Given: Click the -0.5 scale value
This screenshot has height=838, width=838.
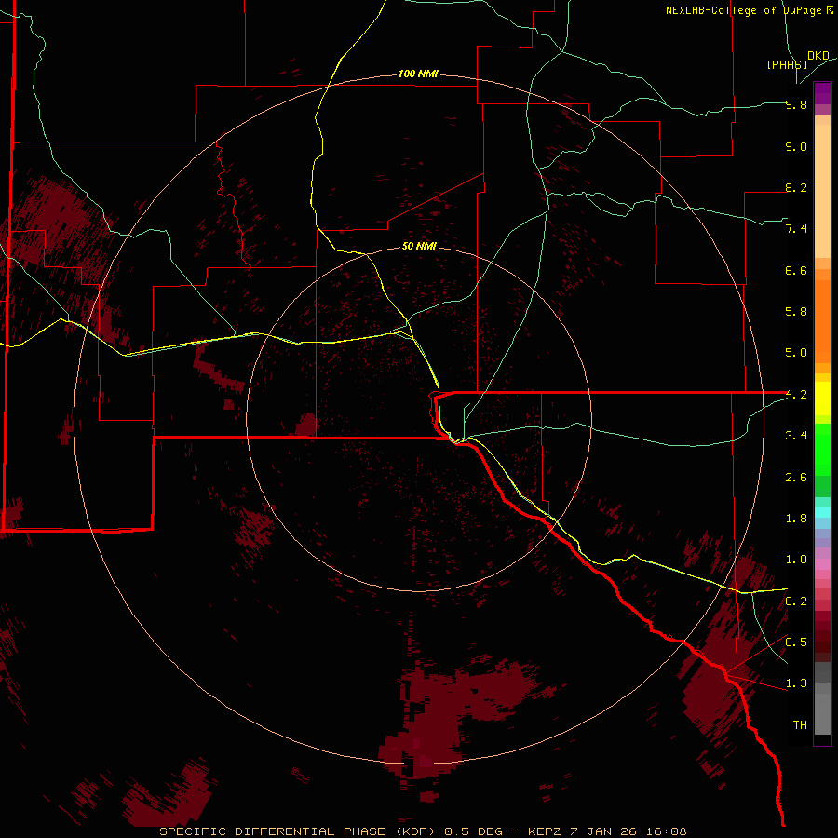Looking at the screenshot, I should 792,642.
